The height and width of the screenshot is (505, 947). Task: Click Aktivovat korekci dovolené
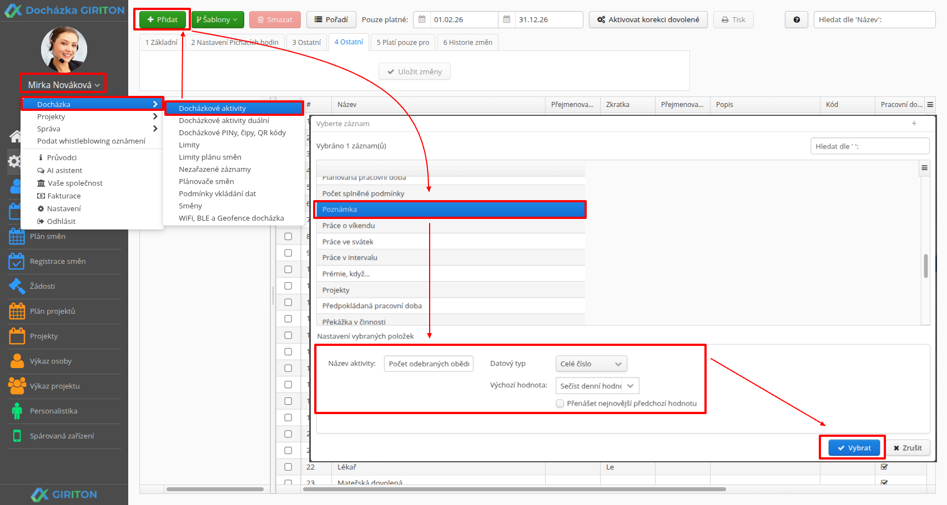(648, 19)
